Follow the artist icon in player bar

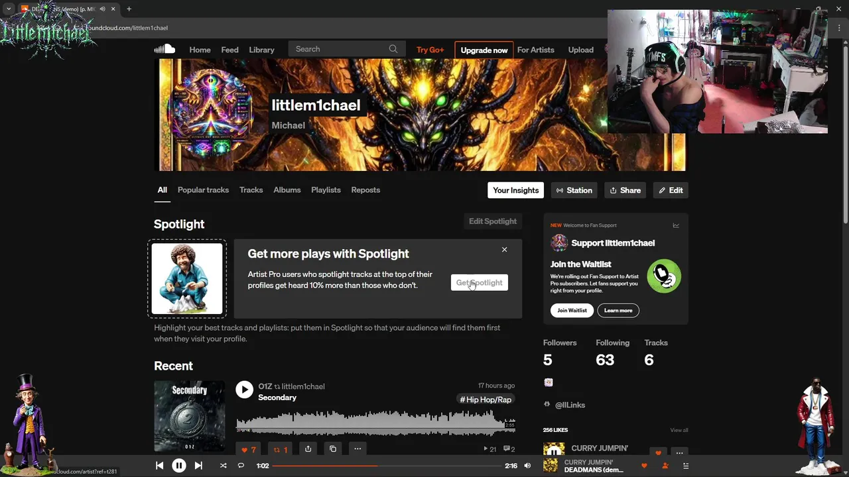coord(665,466)
